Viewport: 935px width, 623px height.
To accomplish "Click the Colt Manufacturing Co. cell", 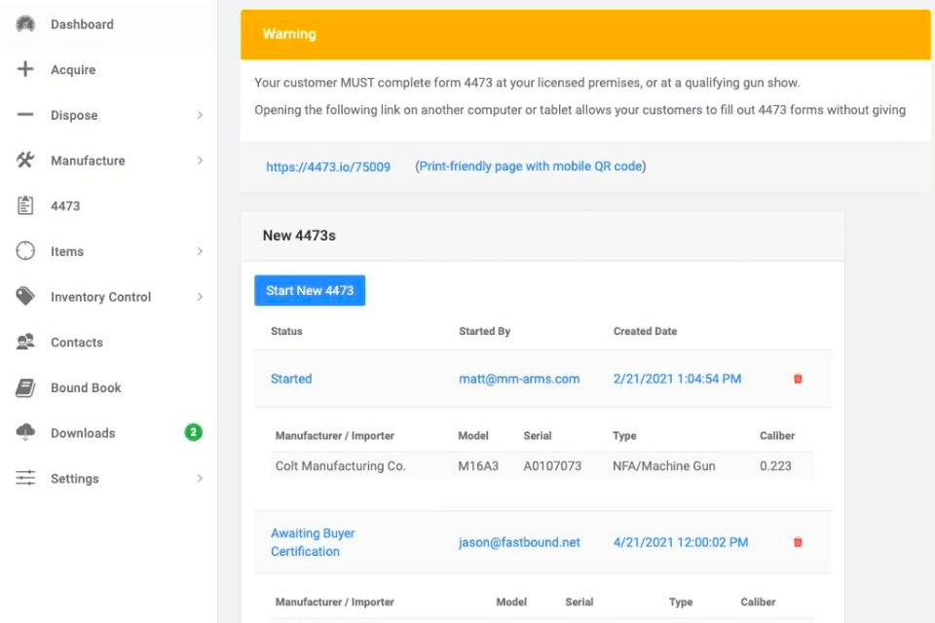I will click(341, 465).
